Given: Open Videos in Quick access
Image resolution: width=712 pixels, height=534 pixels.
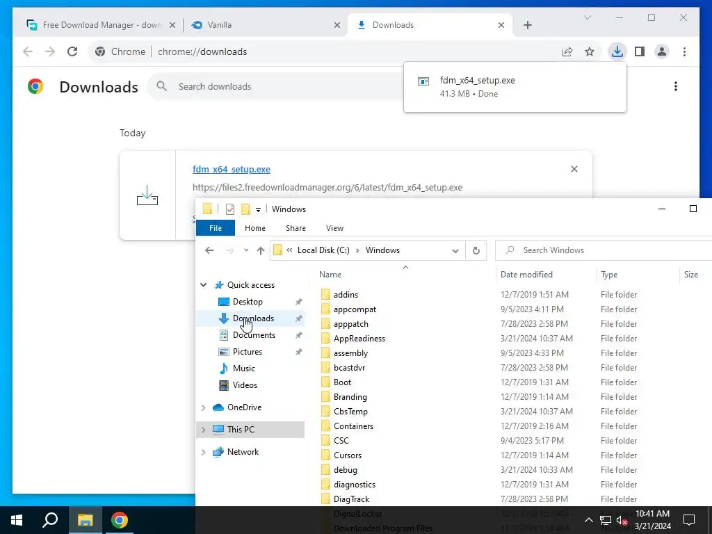Looking at the screenshot, I should (245, 385).
